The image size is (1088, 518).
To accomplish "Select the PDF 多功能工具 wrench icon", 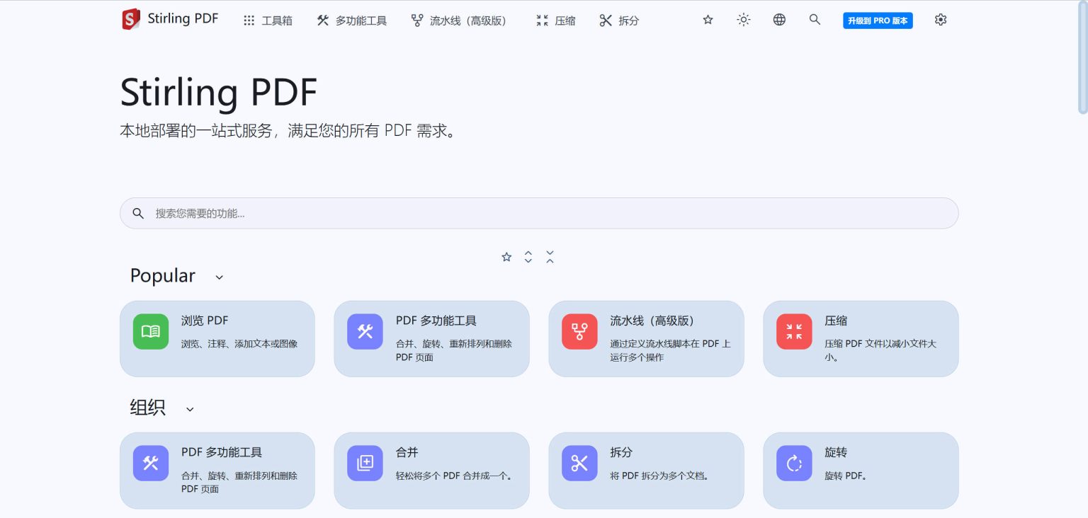I will tap(365, 331).
